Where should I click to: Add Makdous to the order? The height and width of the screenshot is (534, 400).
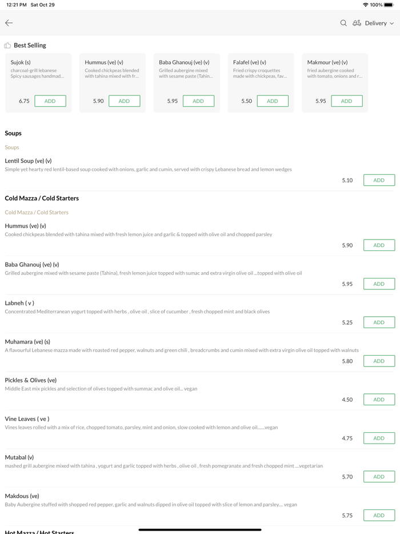coord(379,515)
